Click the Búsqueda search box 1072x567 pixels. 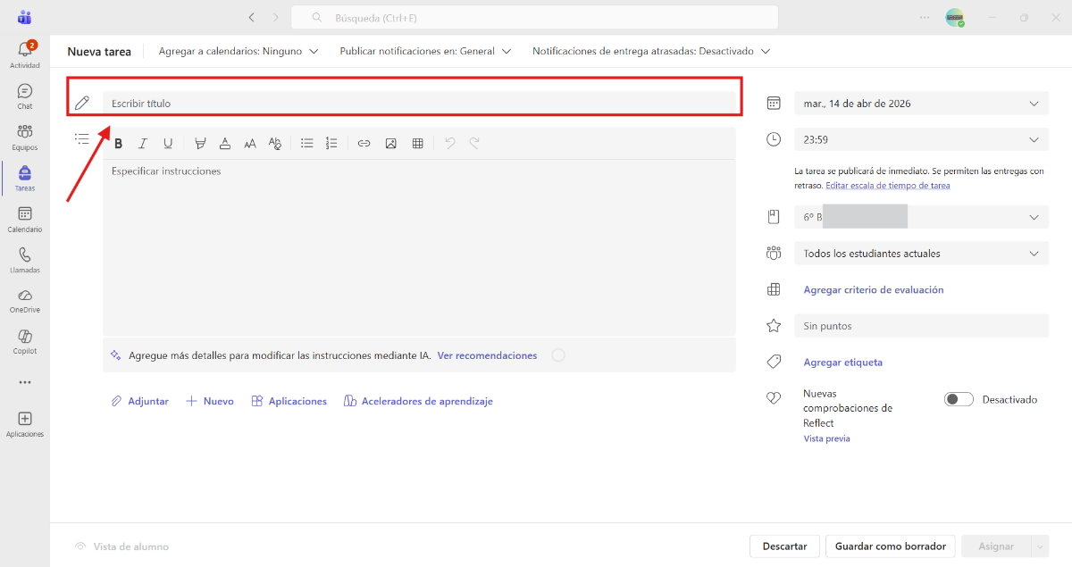[534, 17]
